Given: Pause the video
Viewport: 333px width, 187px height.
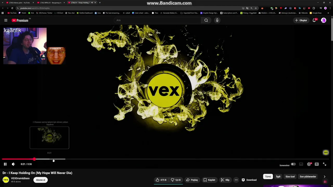Looking at the screenshot, I should pos(5,164).
